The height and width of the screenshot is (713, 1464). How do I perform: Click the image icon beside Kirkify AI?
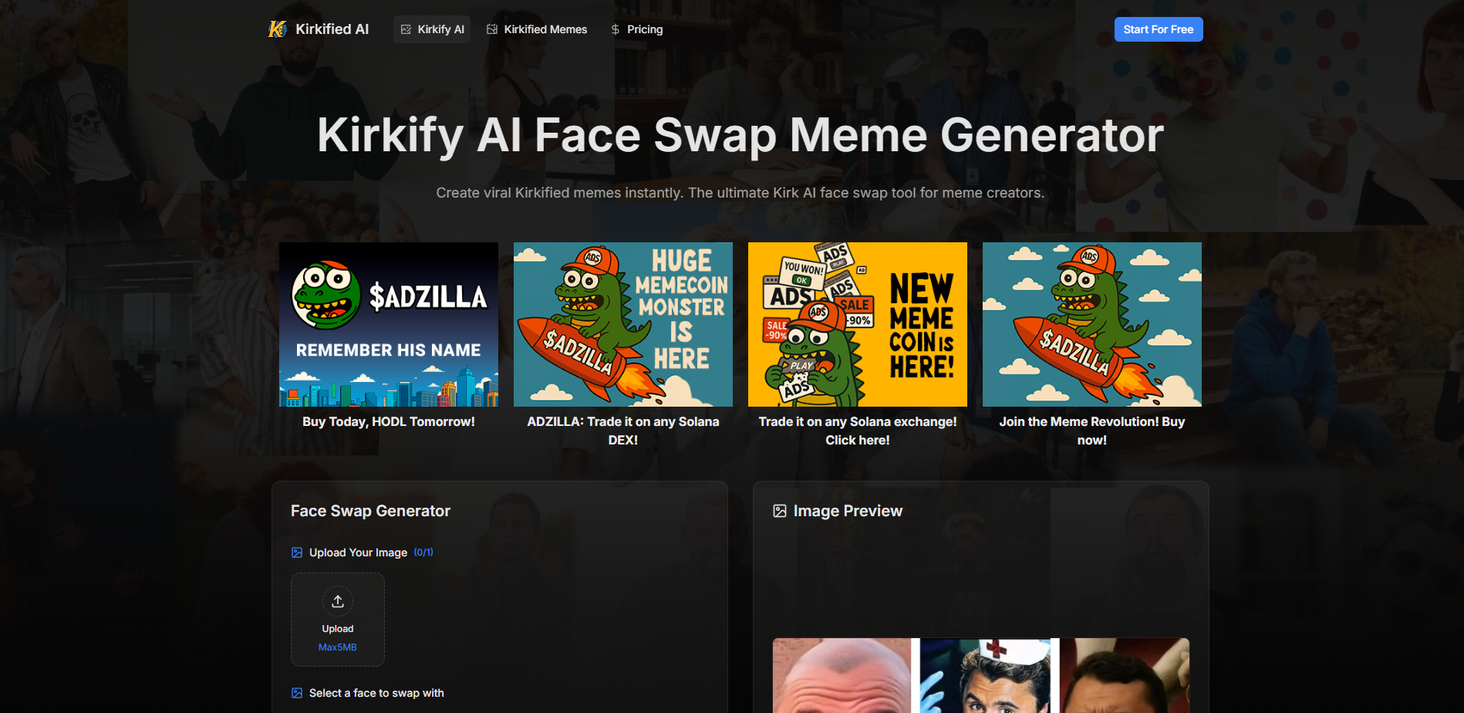point(405,29)
